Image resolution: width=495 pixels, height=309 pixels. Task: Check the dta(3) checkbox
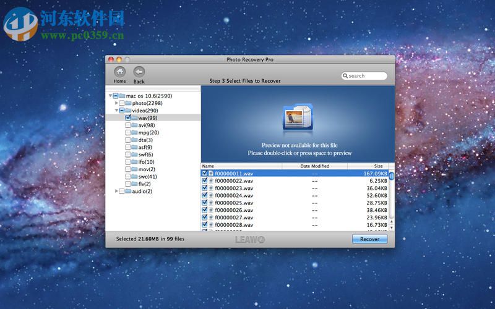coord(128,140)
